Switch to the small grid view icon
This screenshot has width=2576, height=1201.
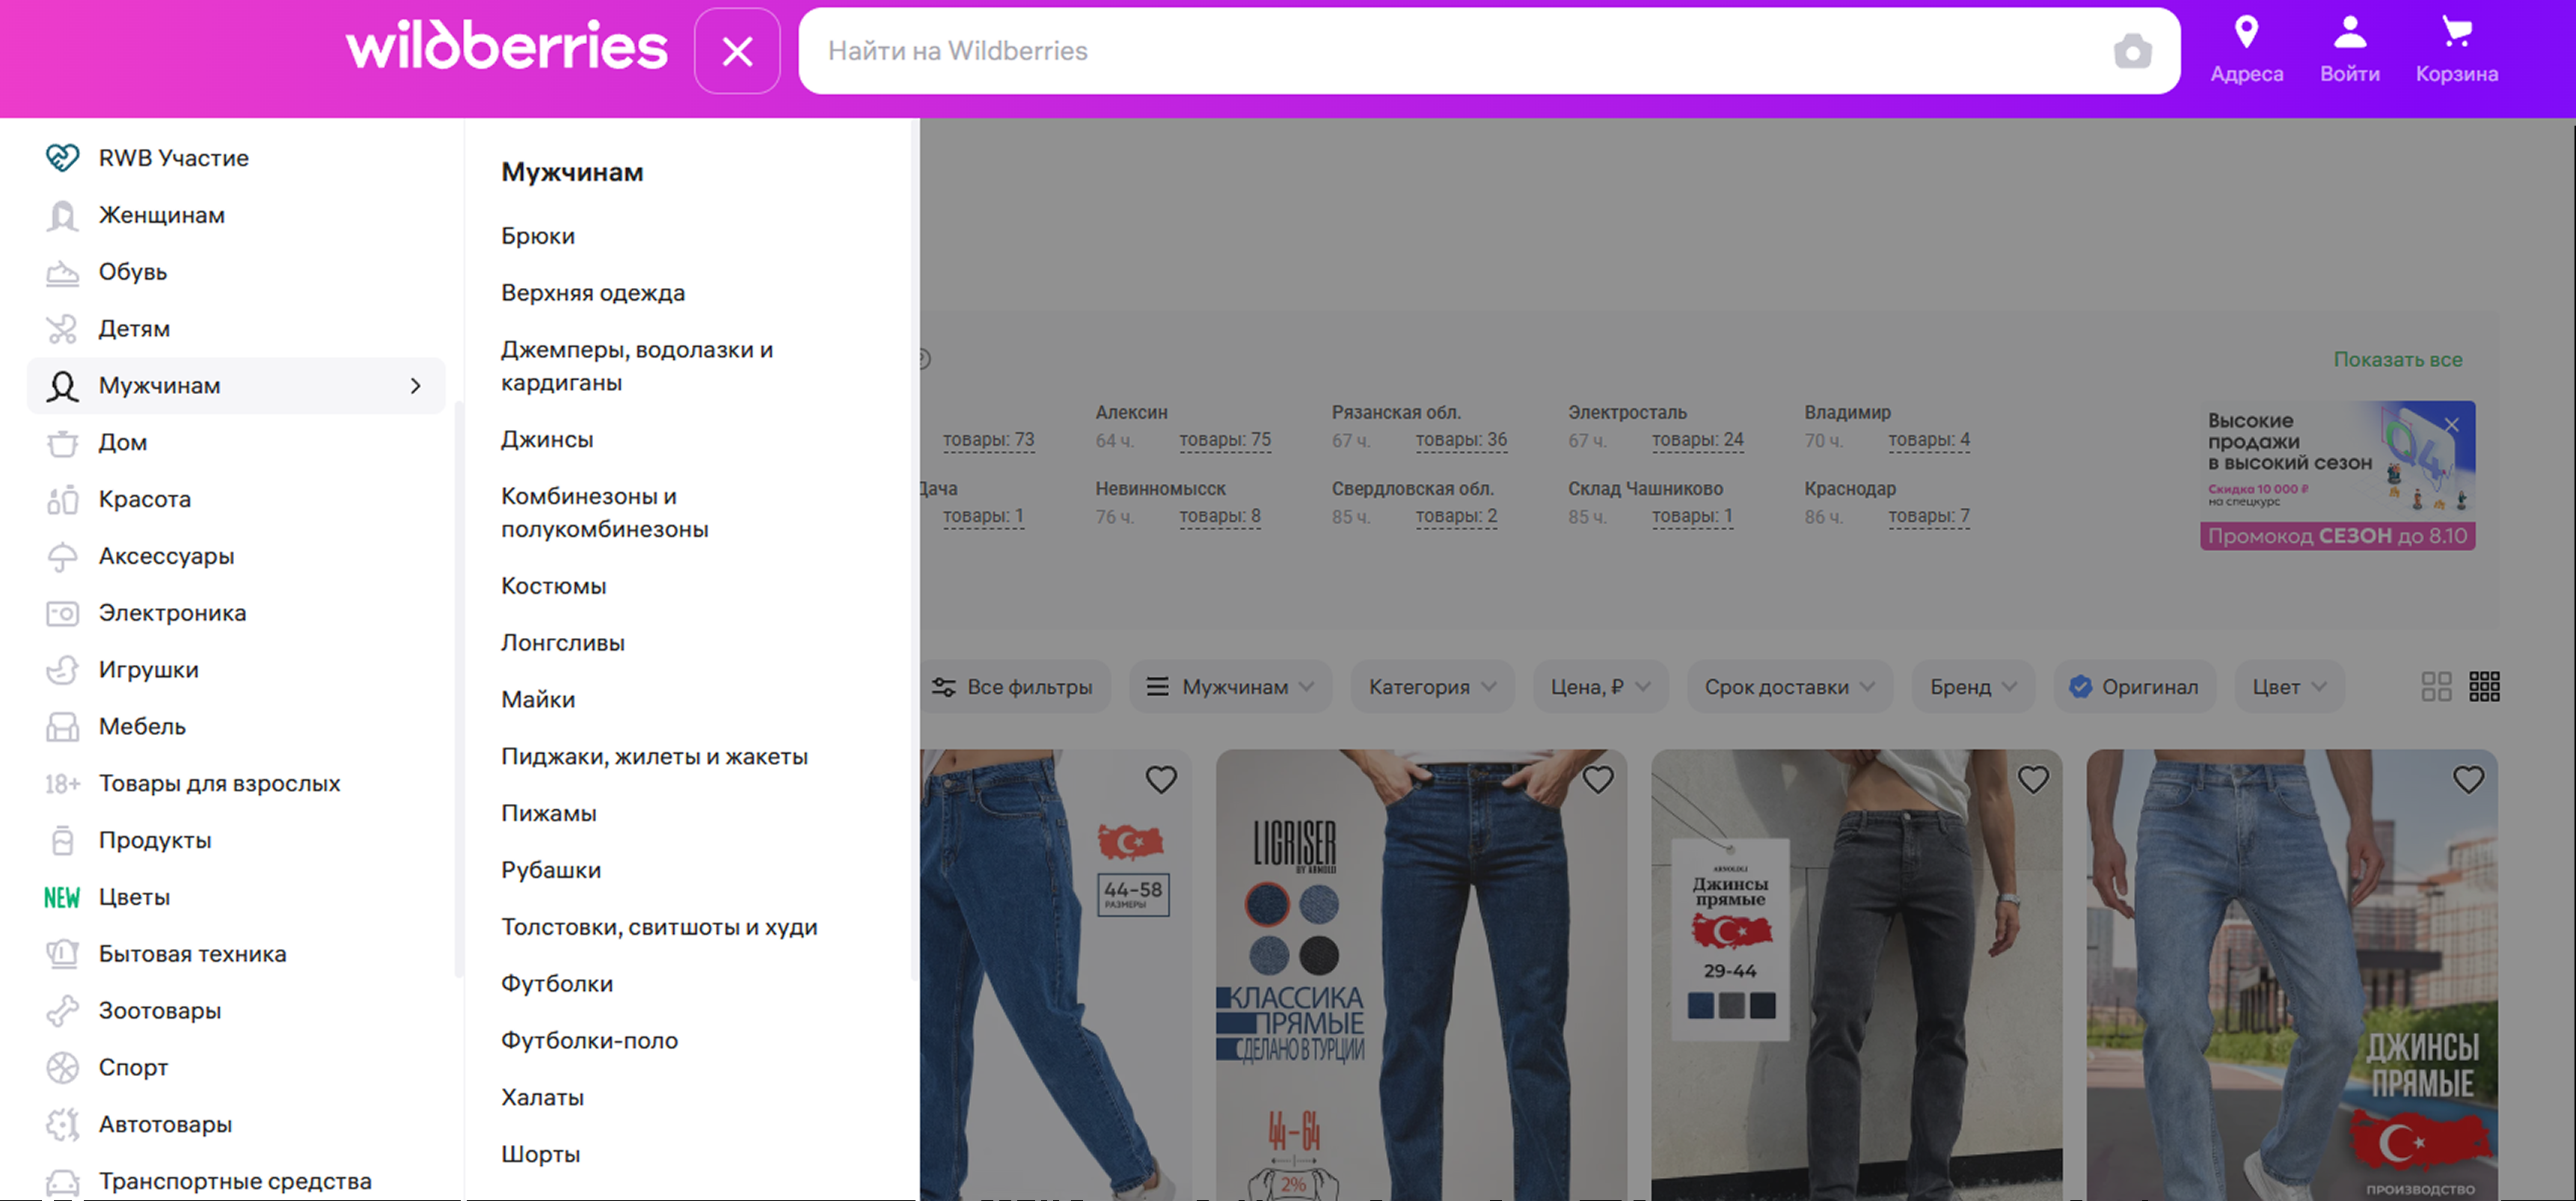point(2484,687)
